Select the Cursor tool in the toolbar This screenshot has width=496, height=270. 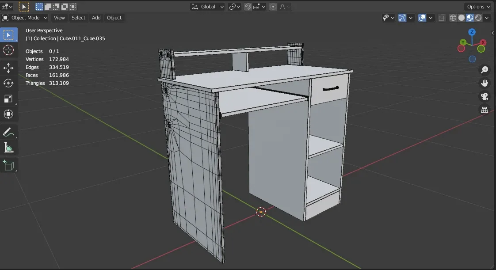coord(8,50)
